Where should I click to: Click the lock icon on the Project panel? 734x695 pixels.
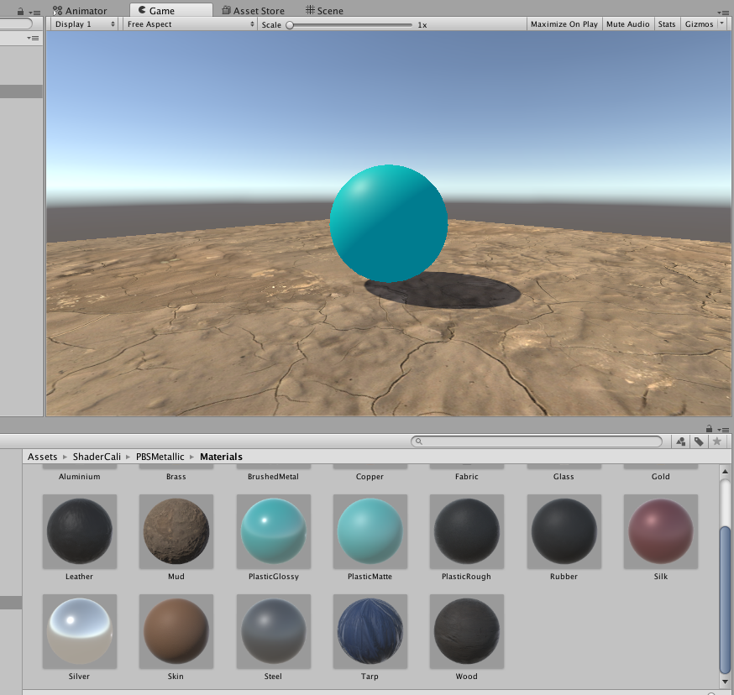click(708, 429)
